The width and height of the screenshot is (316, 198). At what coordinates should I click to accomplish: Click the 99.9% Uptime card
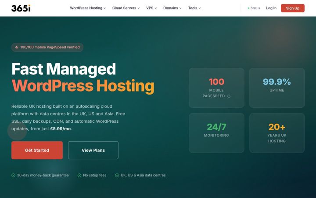click(x=277, y=88)
